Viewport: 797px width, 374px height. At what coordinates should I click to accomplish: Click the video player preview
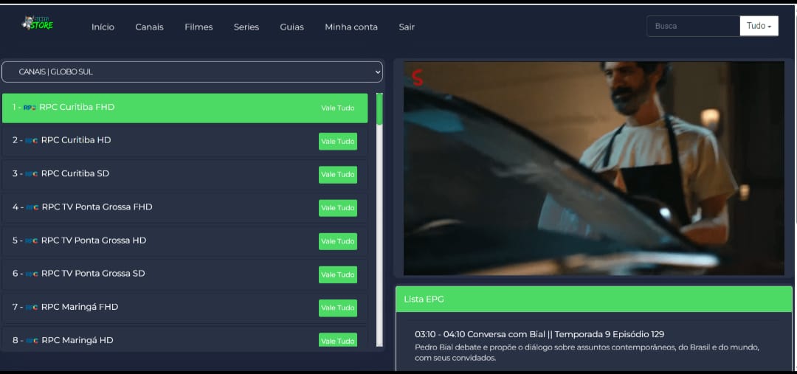click(x=593, y=168)
